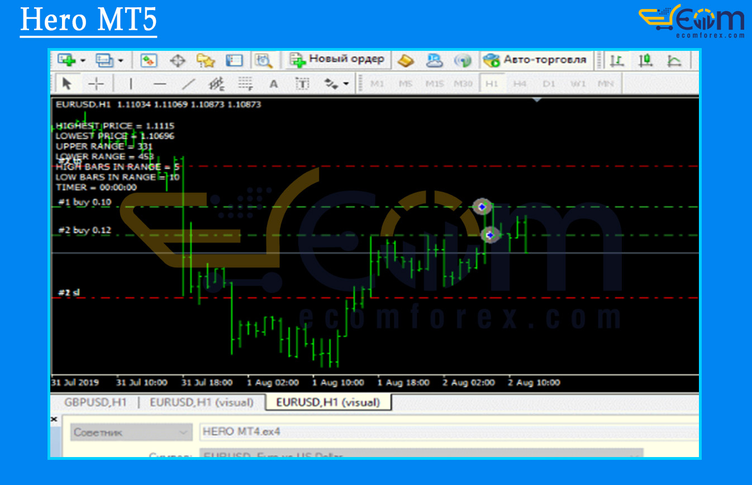The width and height of the screenshot is (752, 485).
Task: Select the Trendline drawing tool
Action: pos(189,84)
